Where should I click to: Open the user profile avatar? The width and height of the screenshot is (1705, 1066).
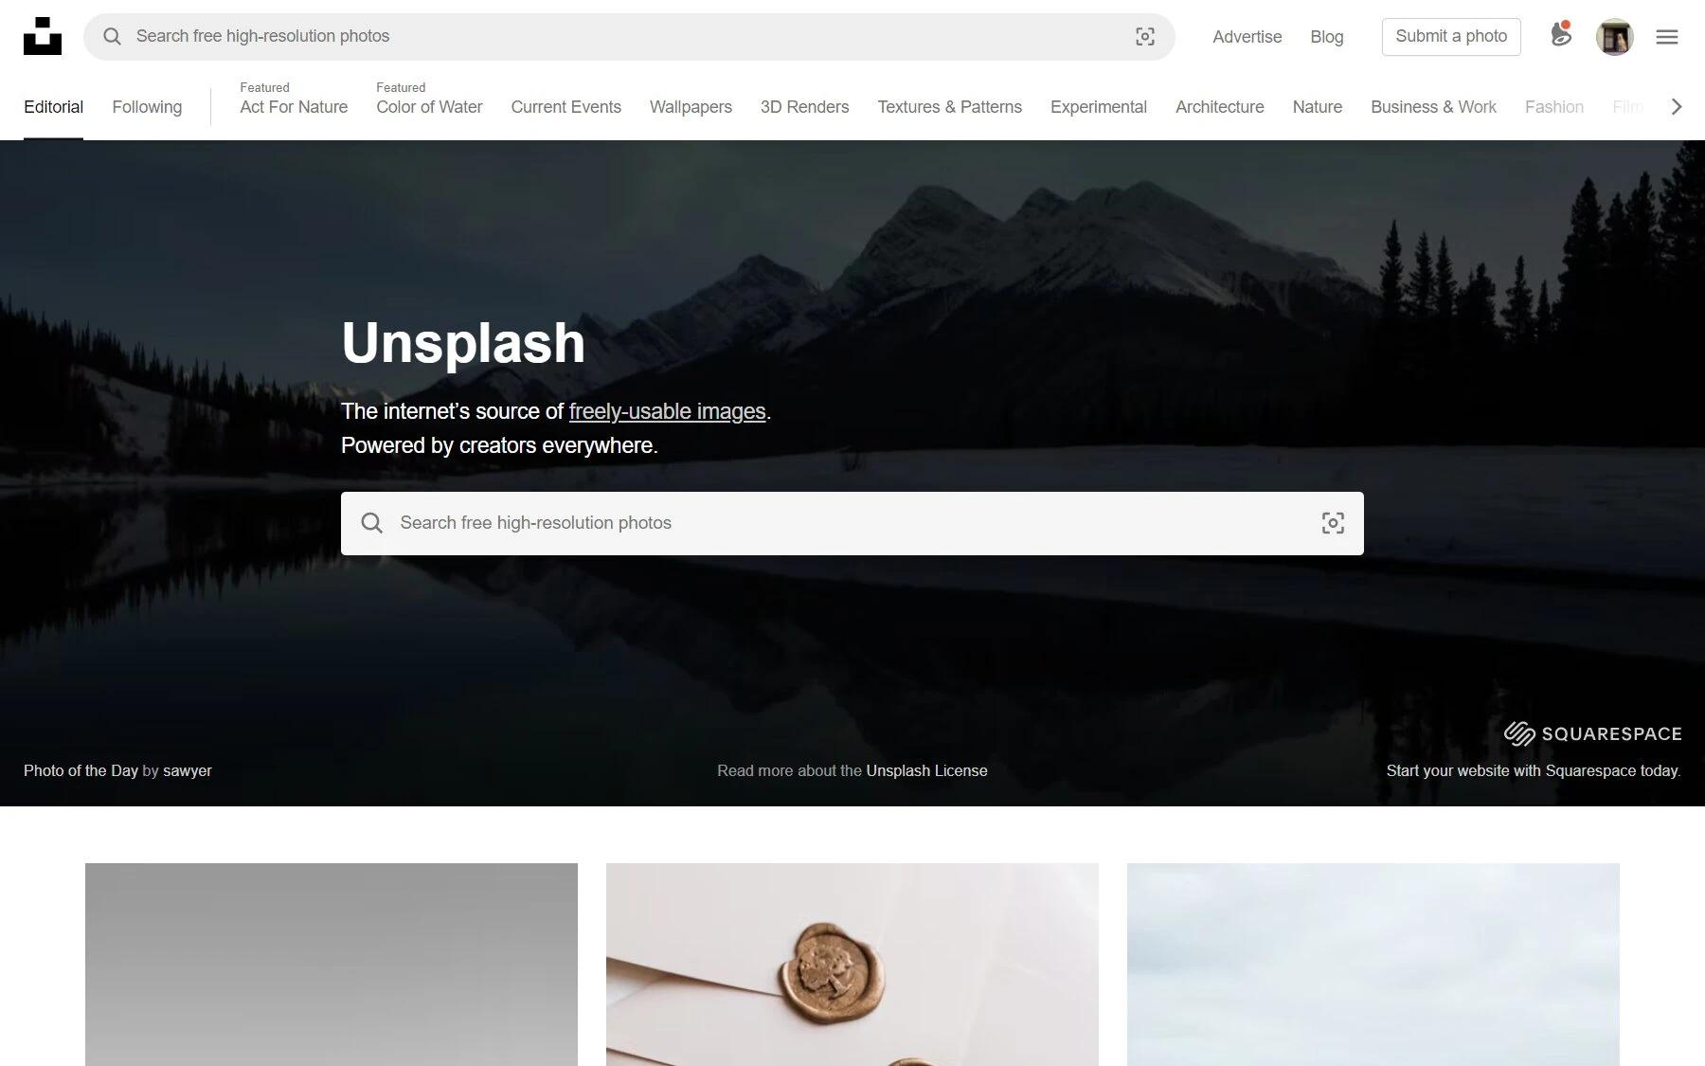coord(1614,37)
